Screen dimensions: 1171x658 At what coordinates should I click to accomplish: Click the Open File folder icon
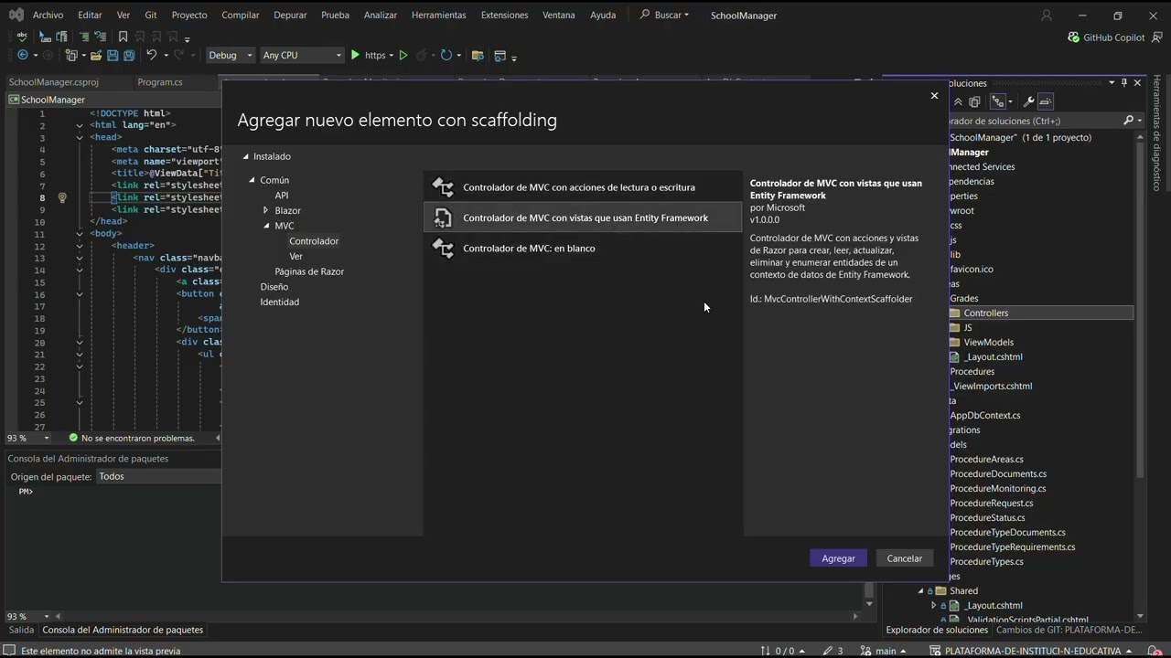(x=94, y=56)
